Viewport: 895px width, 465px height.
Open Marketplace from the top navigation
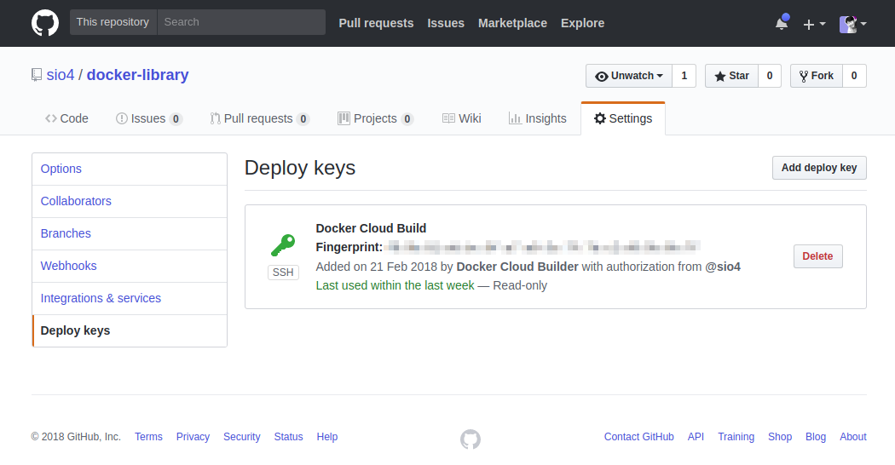point(512,23)
